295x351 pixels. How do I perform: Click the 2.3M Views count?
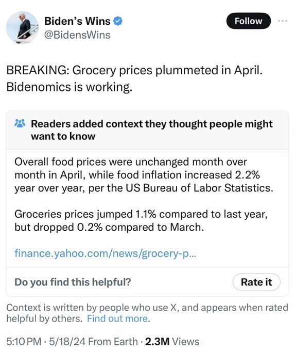click(x=172, y=342)
